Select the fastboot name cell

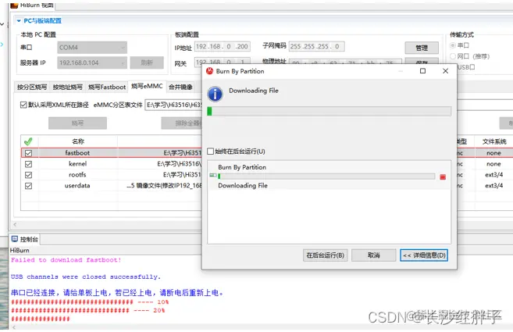[77, 153]
